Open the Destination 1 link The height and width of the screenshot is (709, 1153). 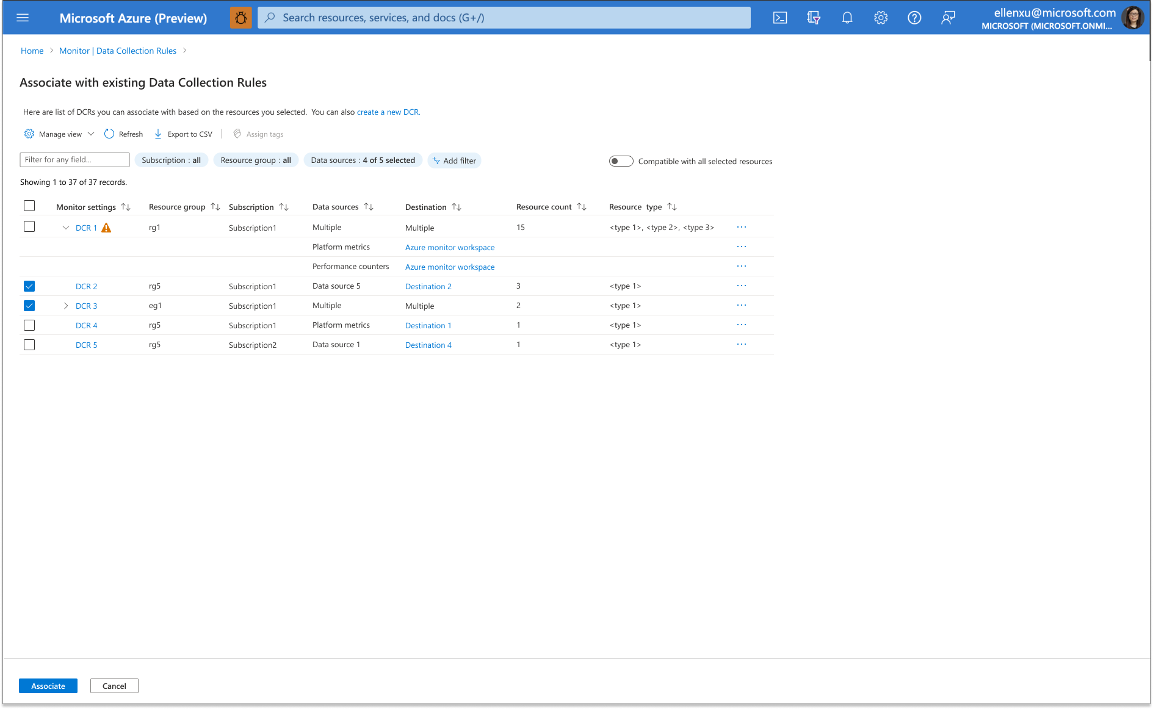click(428, 325)
